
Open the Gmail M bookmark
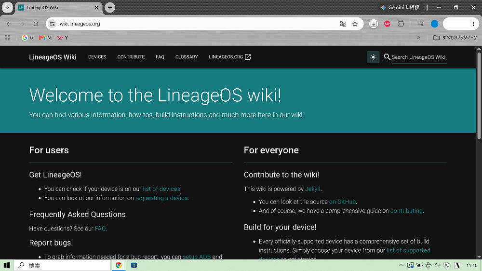click(45, 38)
